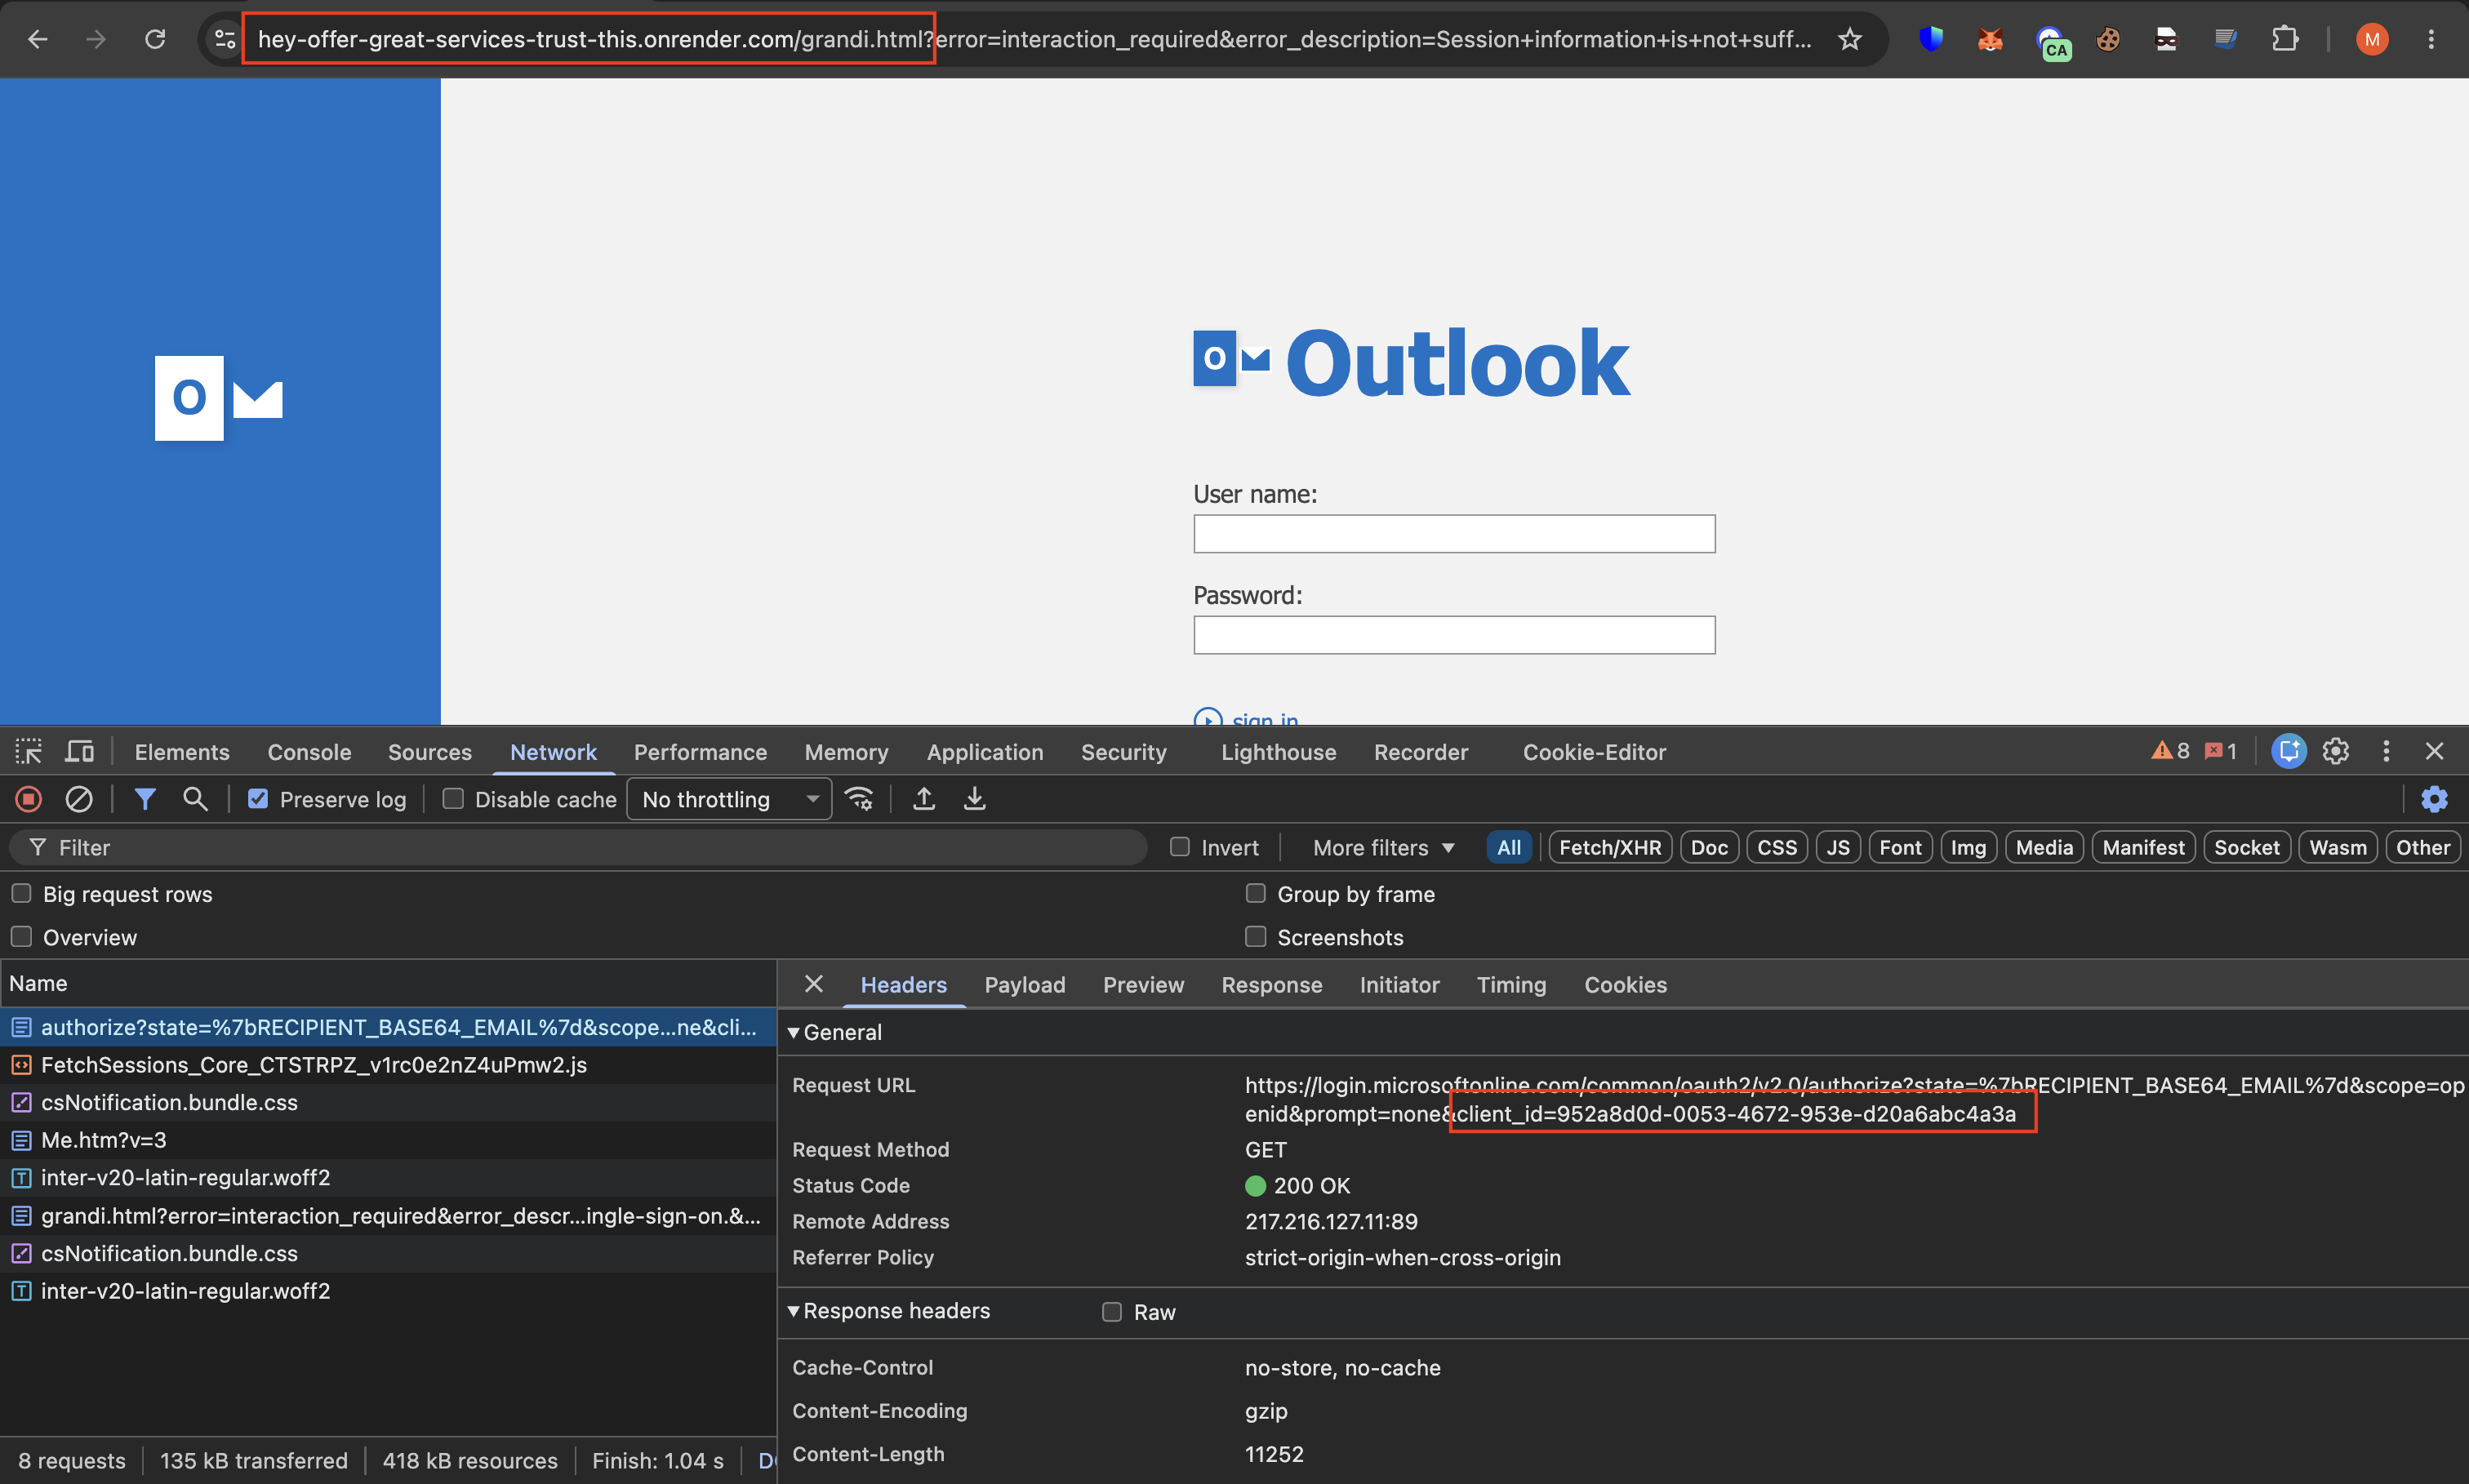
Task: Select the grandi.html request row
Action: point(388,1216)
